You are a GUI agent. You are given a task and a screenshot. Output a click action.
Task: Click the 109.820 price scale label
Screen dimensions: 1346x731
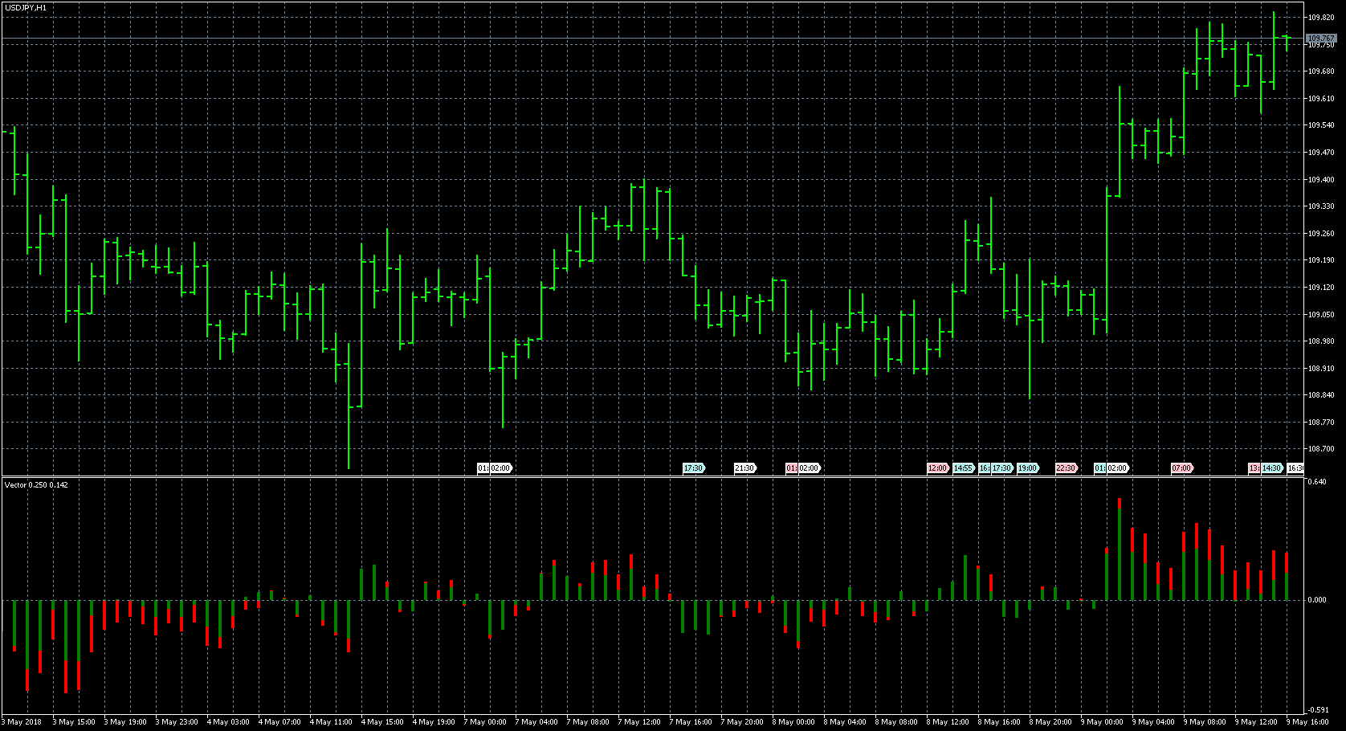coord(1321,18)
